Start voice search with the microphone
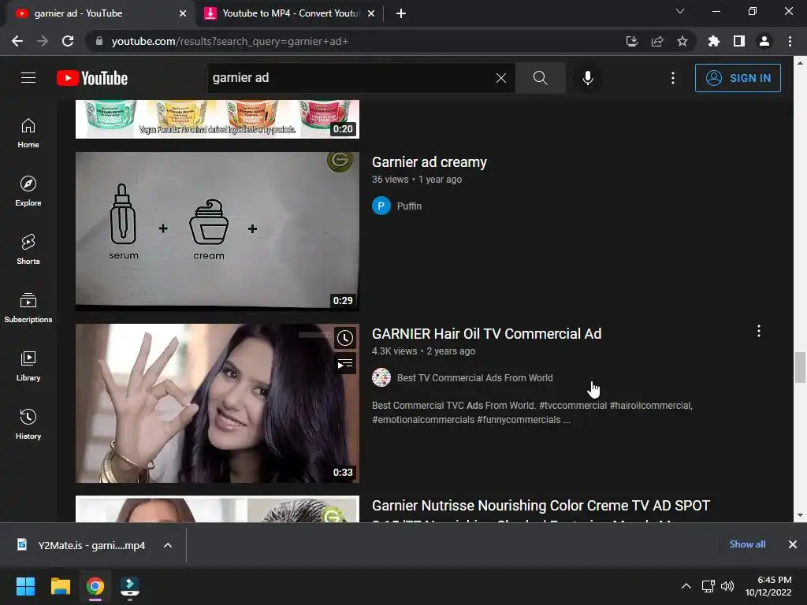The height and width of the screenshot is (605, 807). (588, 78)
